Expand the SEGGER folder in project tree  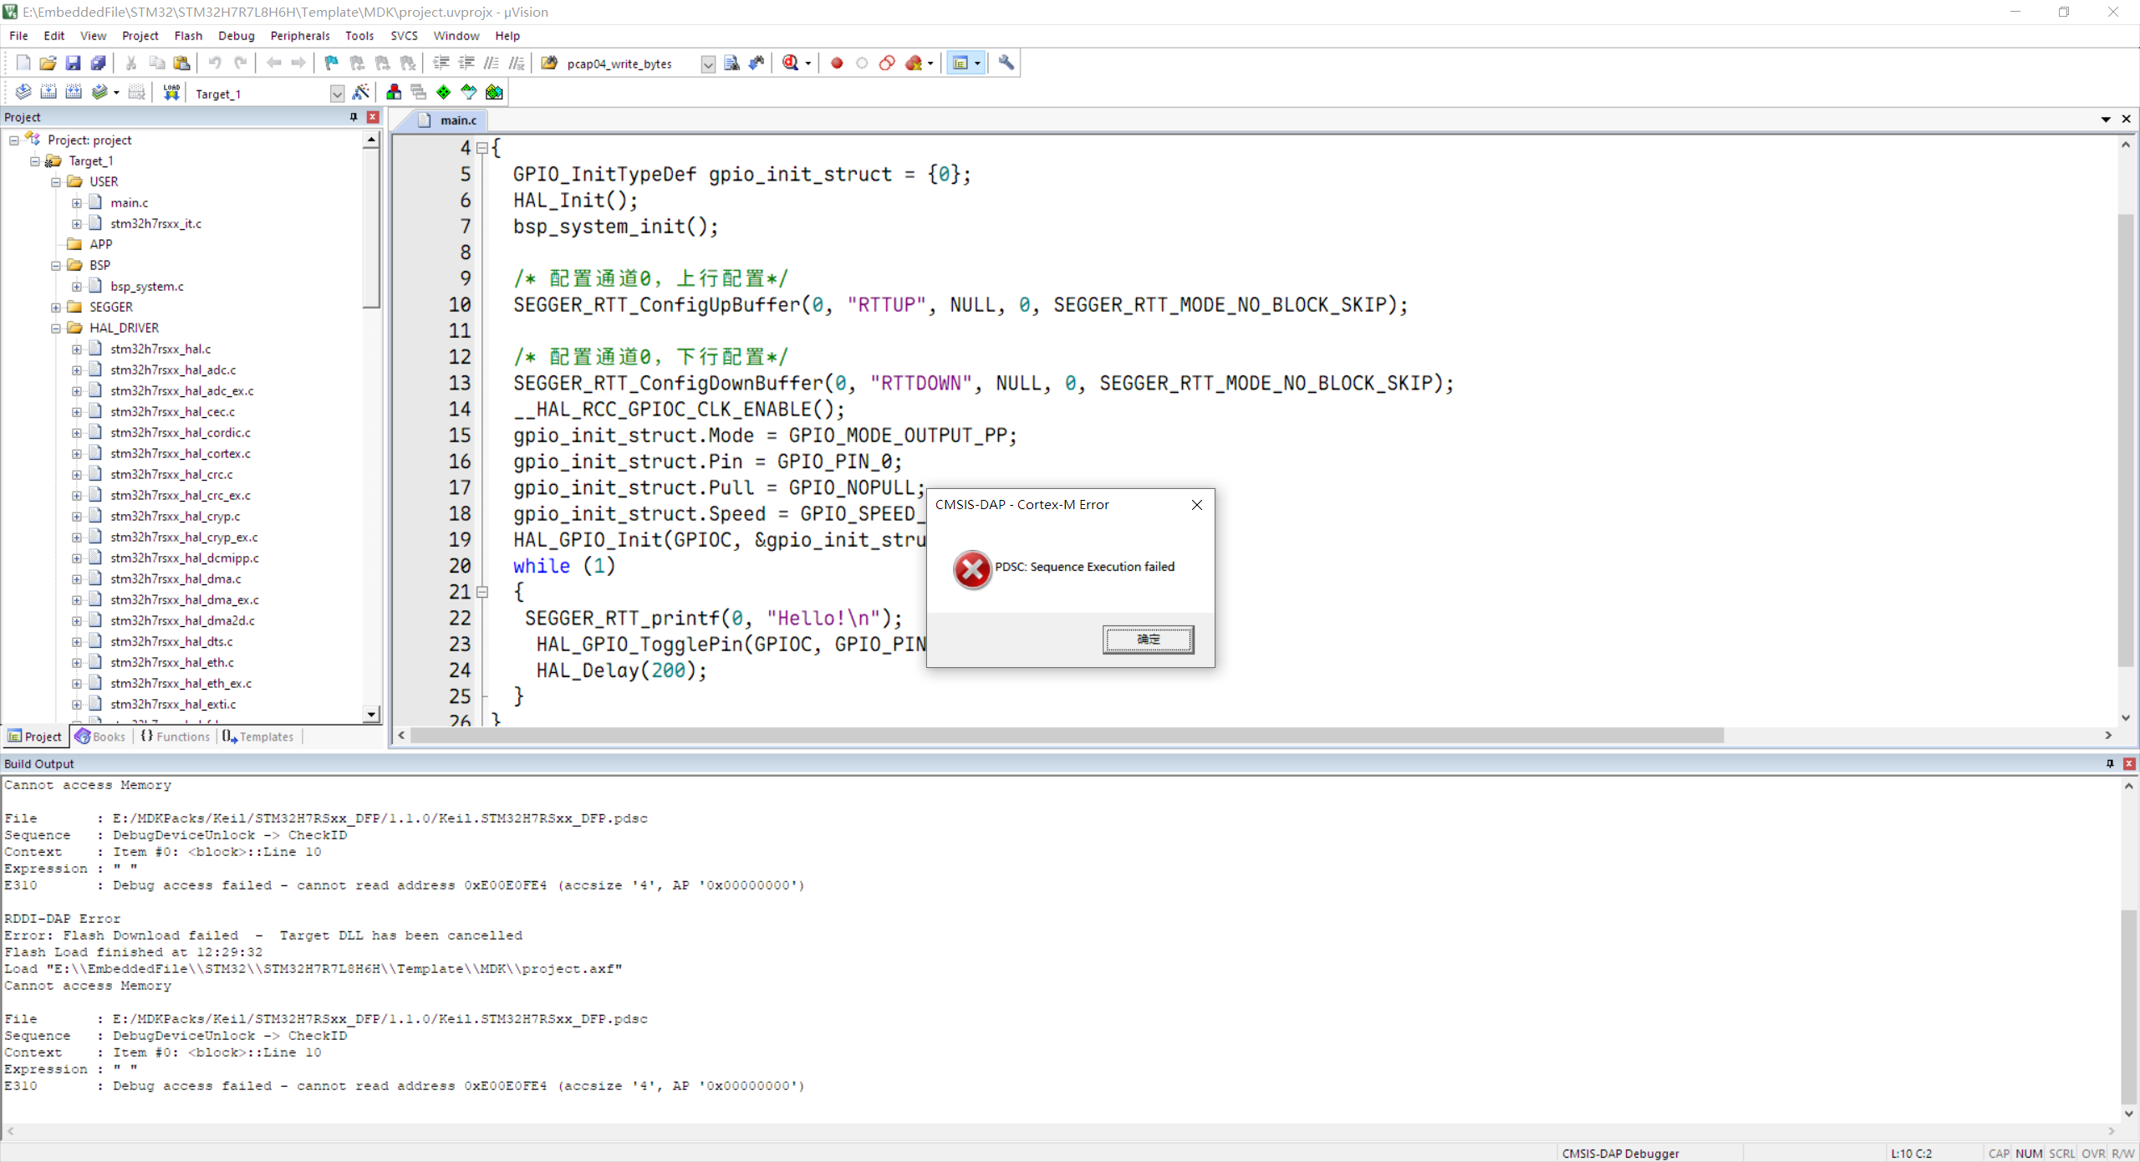pyautogui.click(x=56, y=307)
